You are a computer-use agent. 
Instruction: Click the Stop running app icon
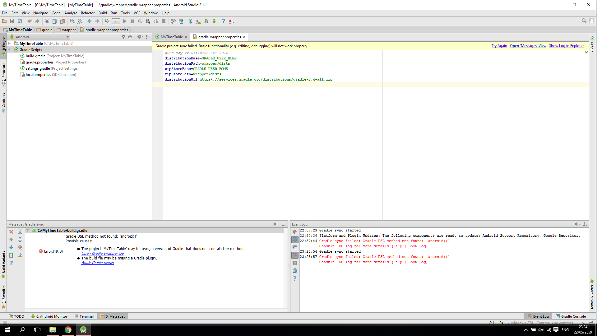(164, 21)
